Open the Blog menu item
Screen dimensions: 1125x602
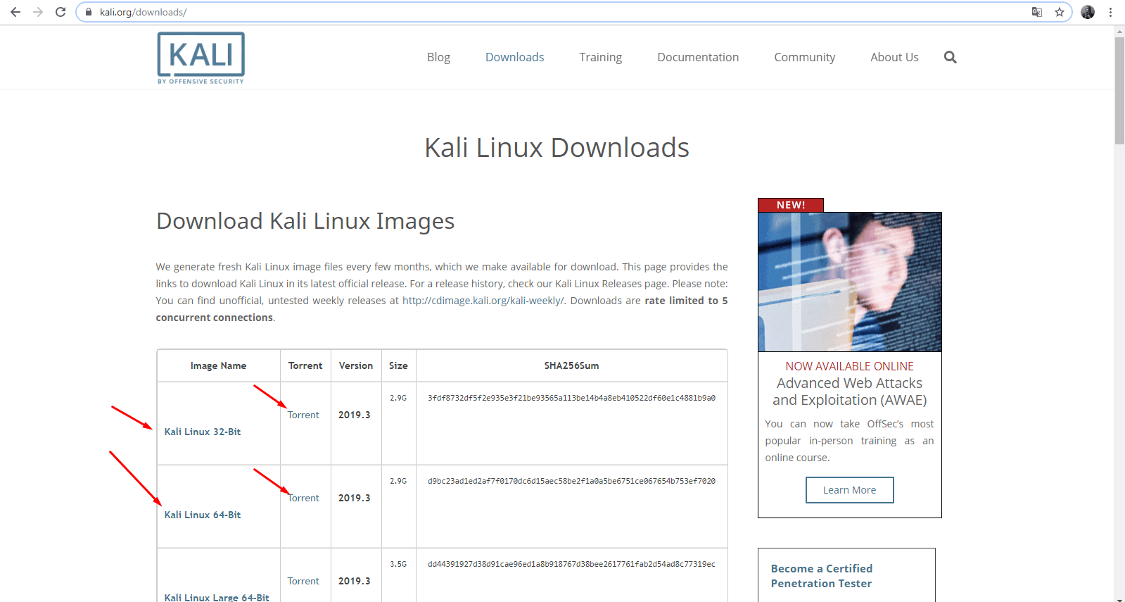[438, 57]
